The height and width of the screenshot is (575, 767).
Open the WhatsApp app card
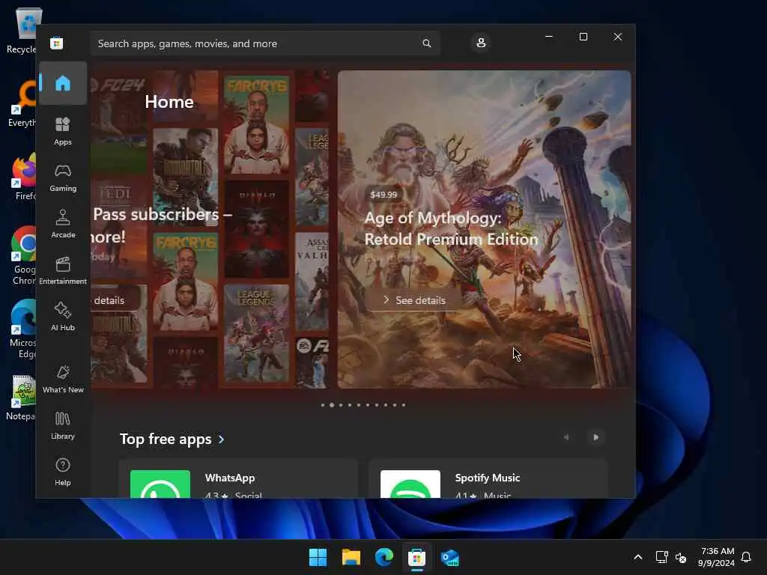tap(238, 479)
